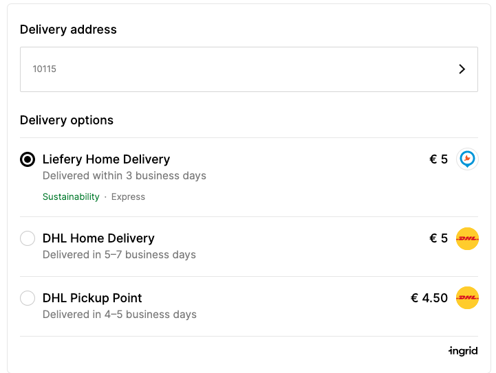Click the DHL Home Delivery title text
496x373 pixels.
point(98,238)
